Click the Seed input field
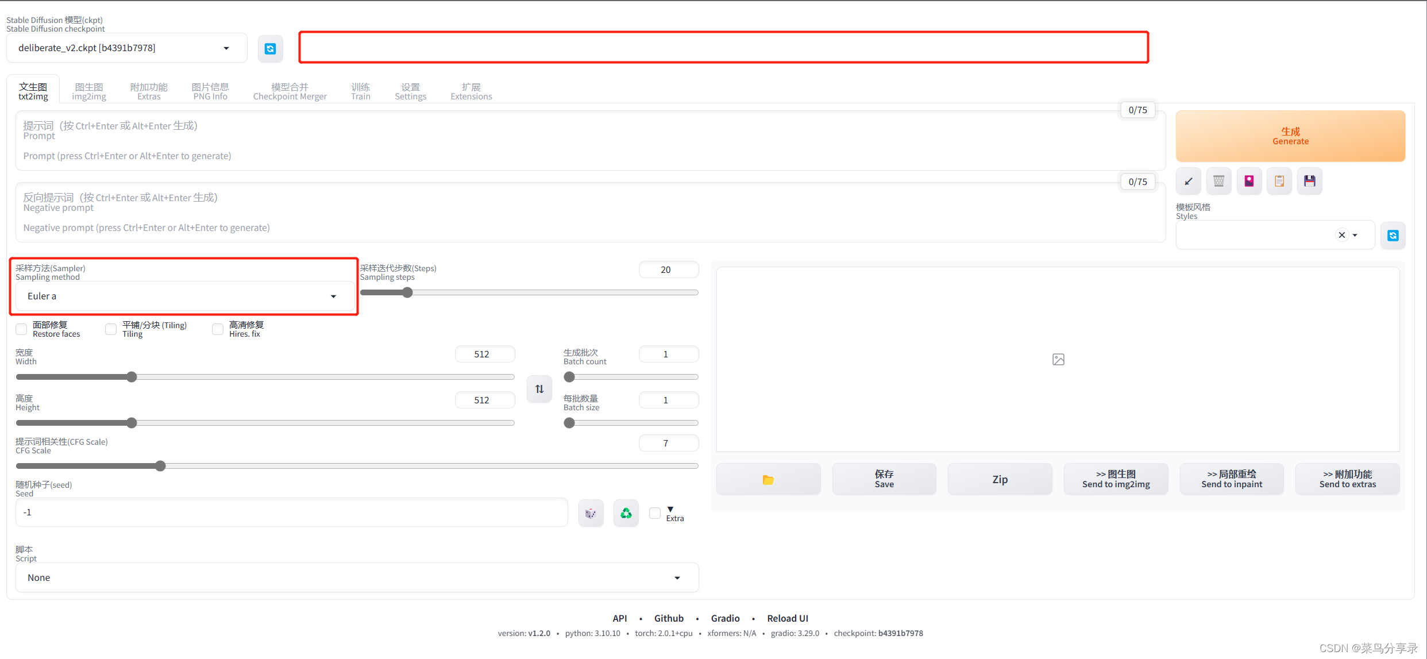Image resolution: width=1427 pixels, height=659 pixels. pos(292,513)
